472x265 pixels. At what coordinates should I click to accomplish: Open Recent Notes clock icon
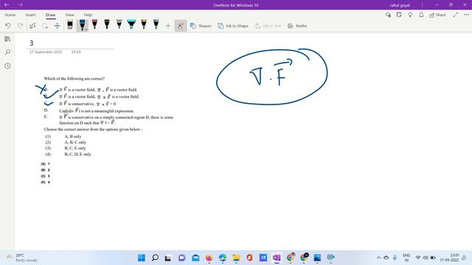[x=7, y=66]
